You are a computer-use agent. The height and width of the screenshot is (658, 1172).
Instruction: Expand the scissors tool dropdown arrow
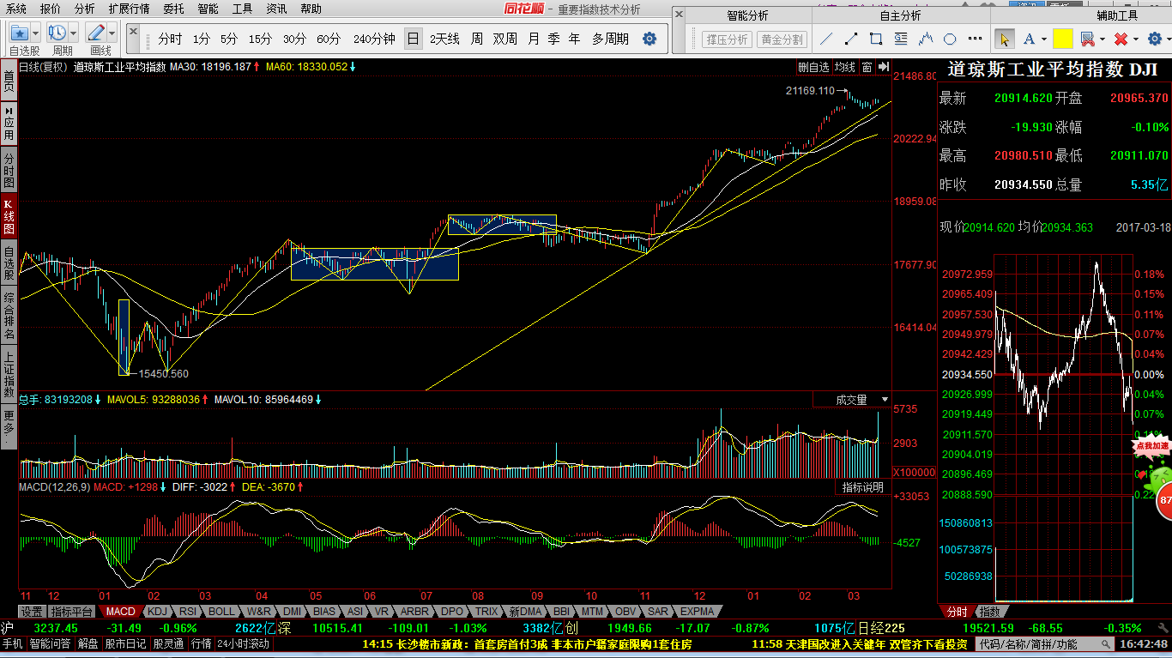pyautogui.click(x=1102, y=39)
